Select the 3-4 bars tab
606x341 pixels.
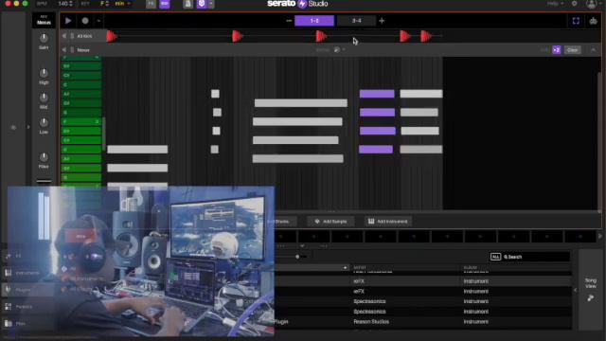356,21
